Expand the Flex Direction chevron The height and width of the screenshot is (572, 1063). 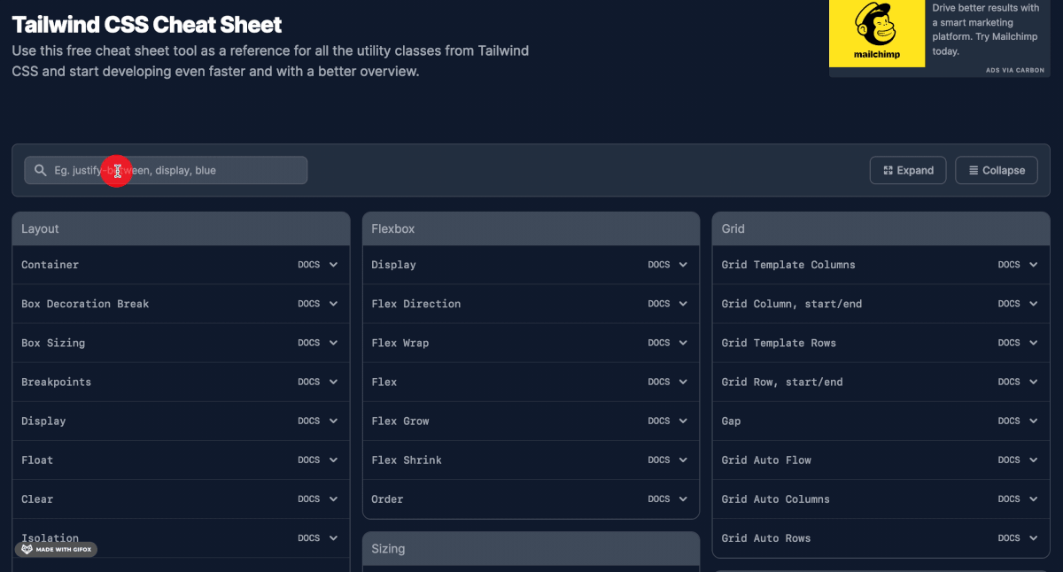pos(683,304)
